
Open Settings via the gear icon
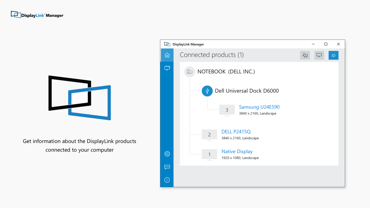pyautogui.click(x=167, y=154)
